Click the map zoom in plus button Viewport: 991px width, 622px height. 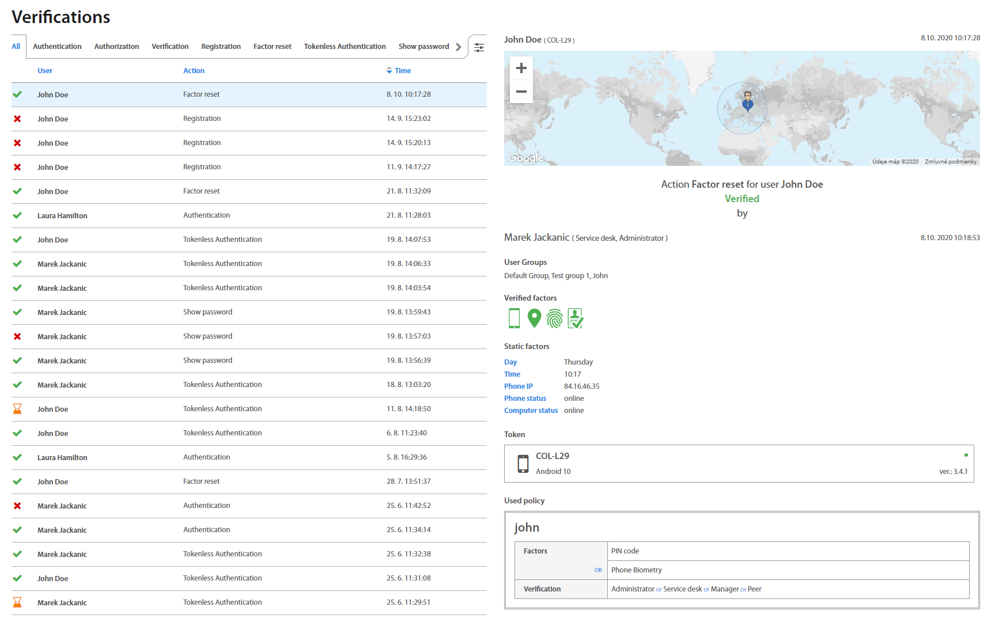521,68
